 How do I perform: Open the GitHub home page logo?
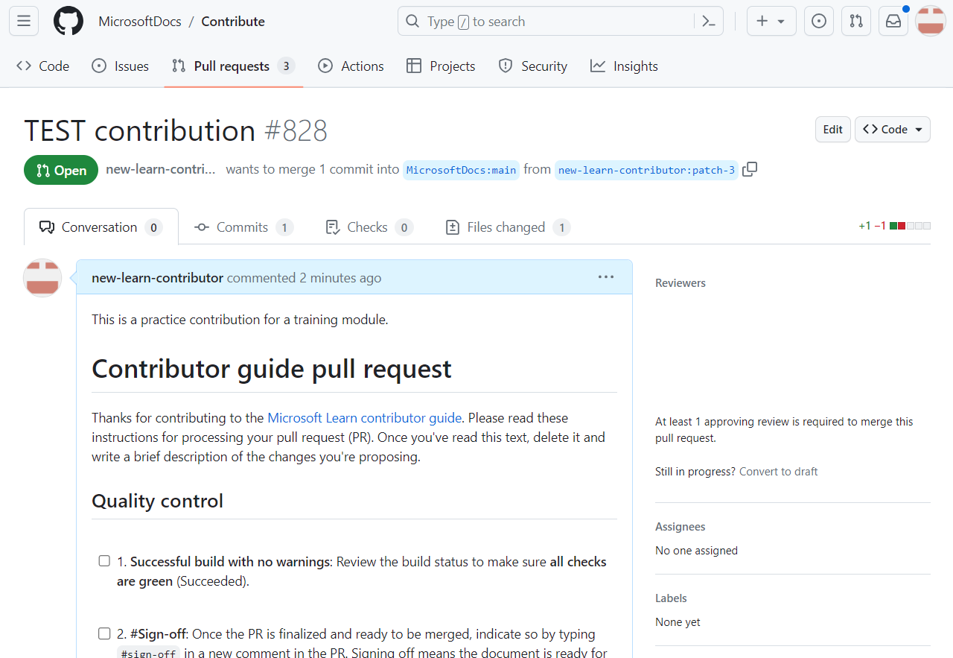[68, 21]
